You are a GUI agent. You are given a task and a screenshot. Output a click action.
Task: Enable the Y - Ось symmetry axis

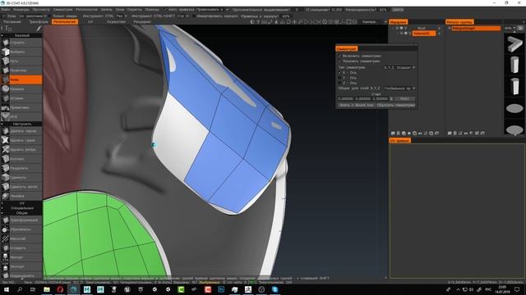click(x=339, y=78)
